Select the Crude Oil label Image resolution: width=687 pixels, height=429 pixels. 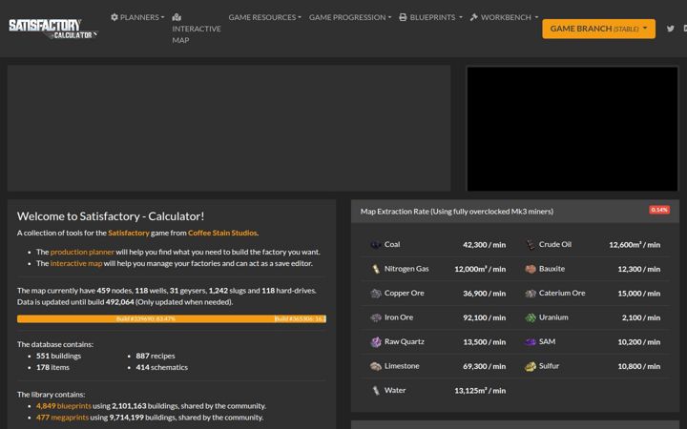(x=555, y=244)
